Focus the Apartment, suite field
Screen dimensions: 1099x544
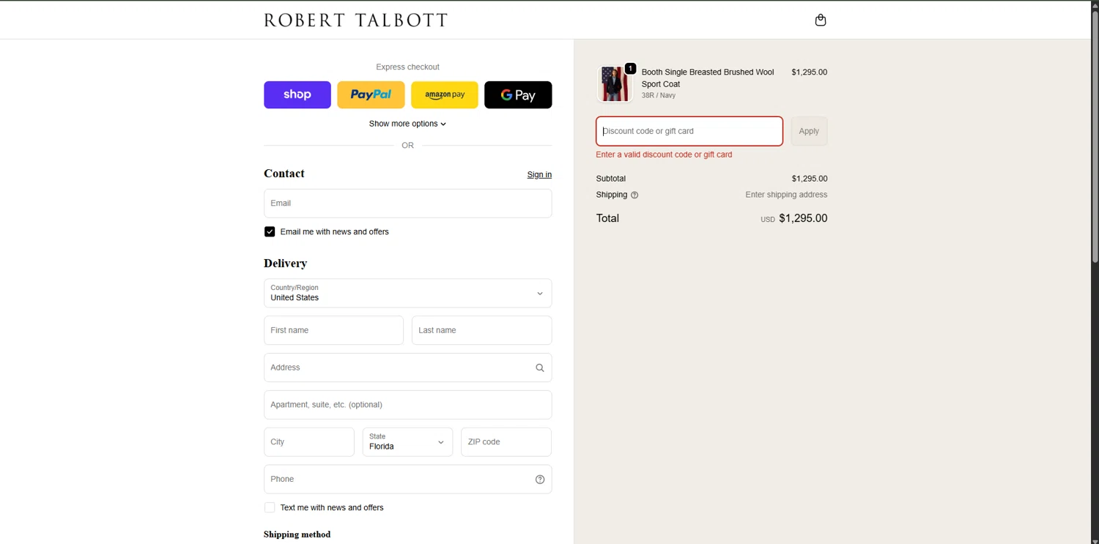[x=408, y=405]
